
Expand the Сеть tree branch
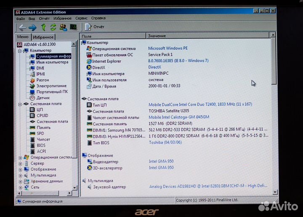20,188
